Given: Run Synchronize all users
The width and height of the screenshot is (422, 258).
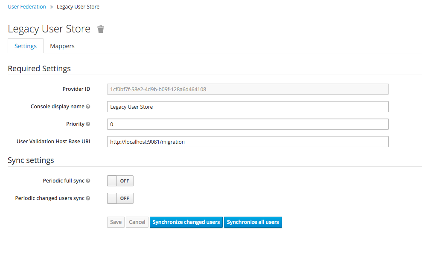Looking at the screenshot, I should pos(253,222).
